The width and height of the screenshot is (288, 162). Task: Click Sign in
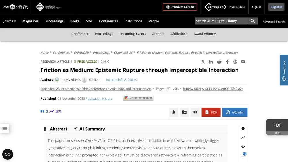pos(256,7)
